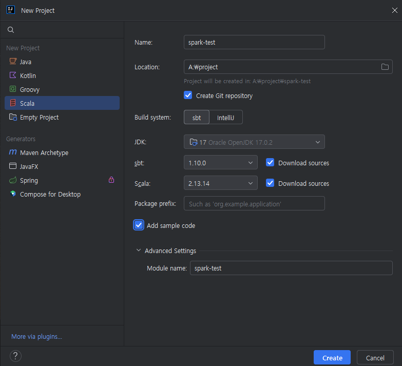Click the search magnifier icon
Screen dimensions: 402x366
(10, 30)
